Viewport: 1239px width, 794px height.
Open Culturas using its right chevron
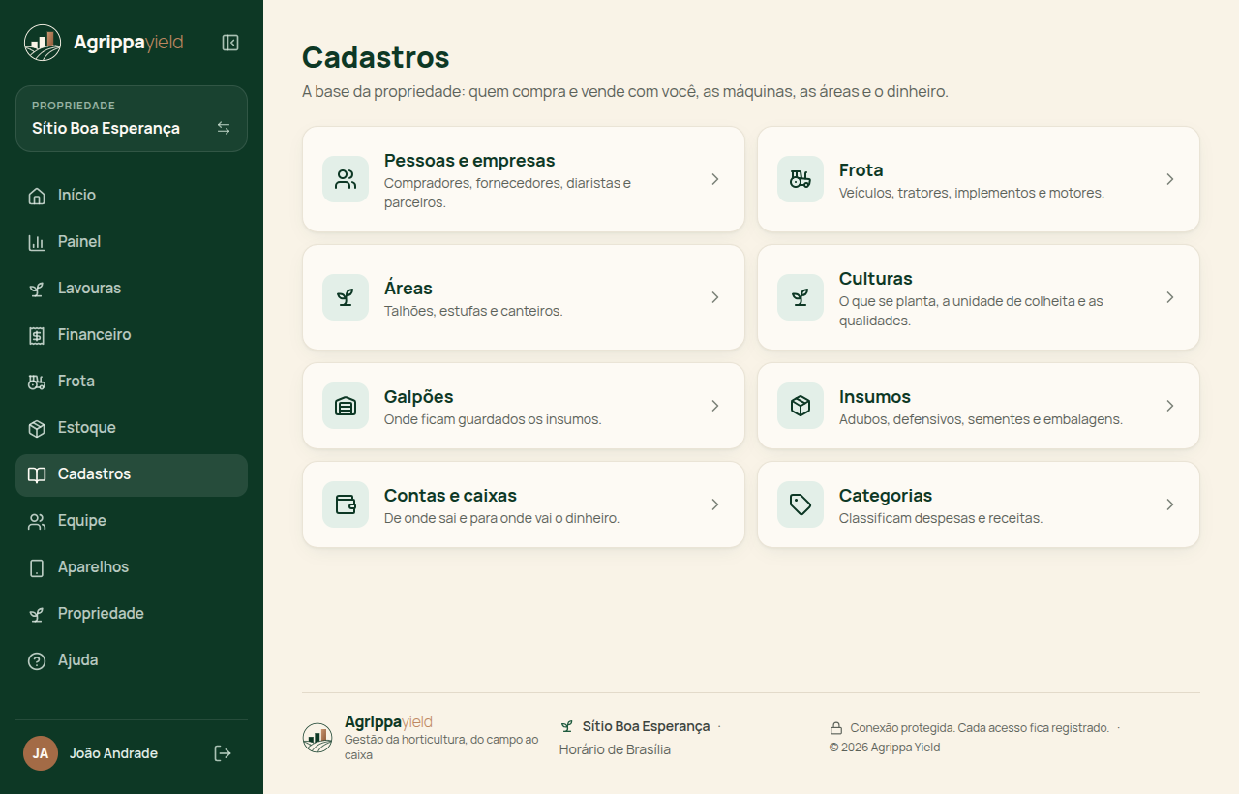[1170, 297]
